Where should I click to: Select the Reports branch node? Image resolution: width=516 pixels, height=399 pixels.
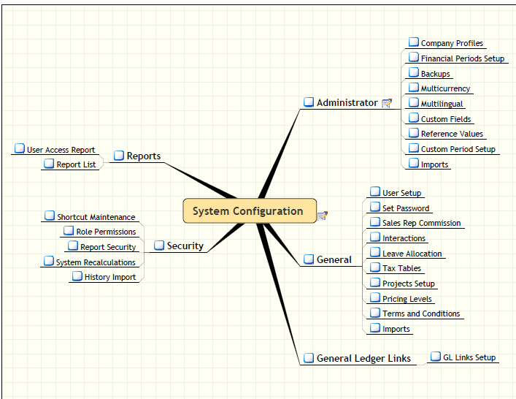[x=143, y=156]
